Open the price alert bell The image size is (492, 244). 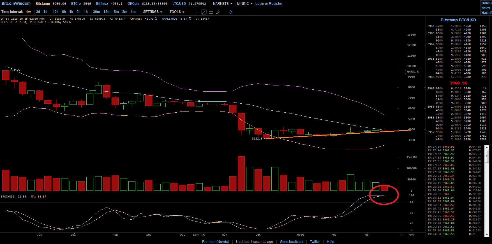[x=231, y=12]
